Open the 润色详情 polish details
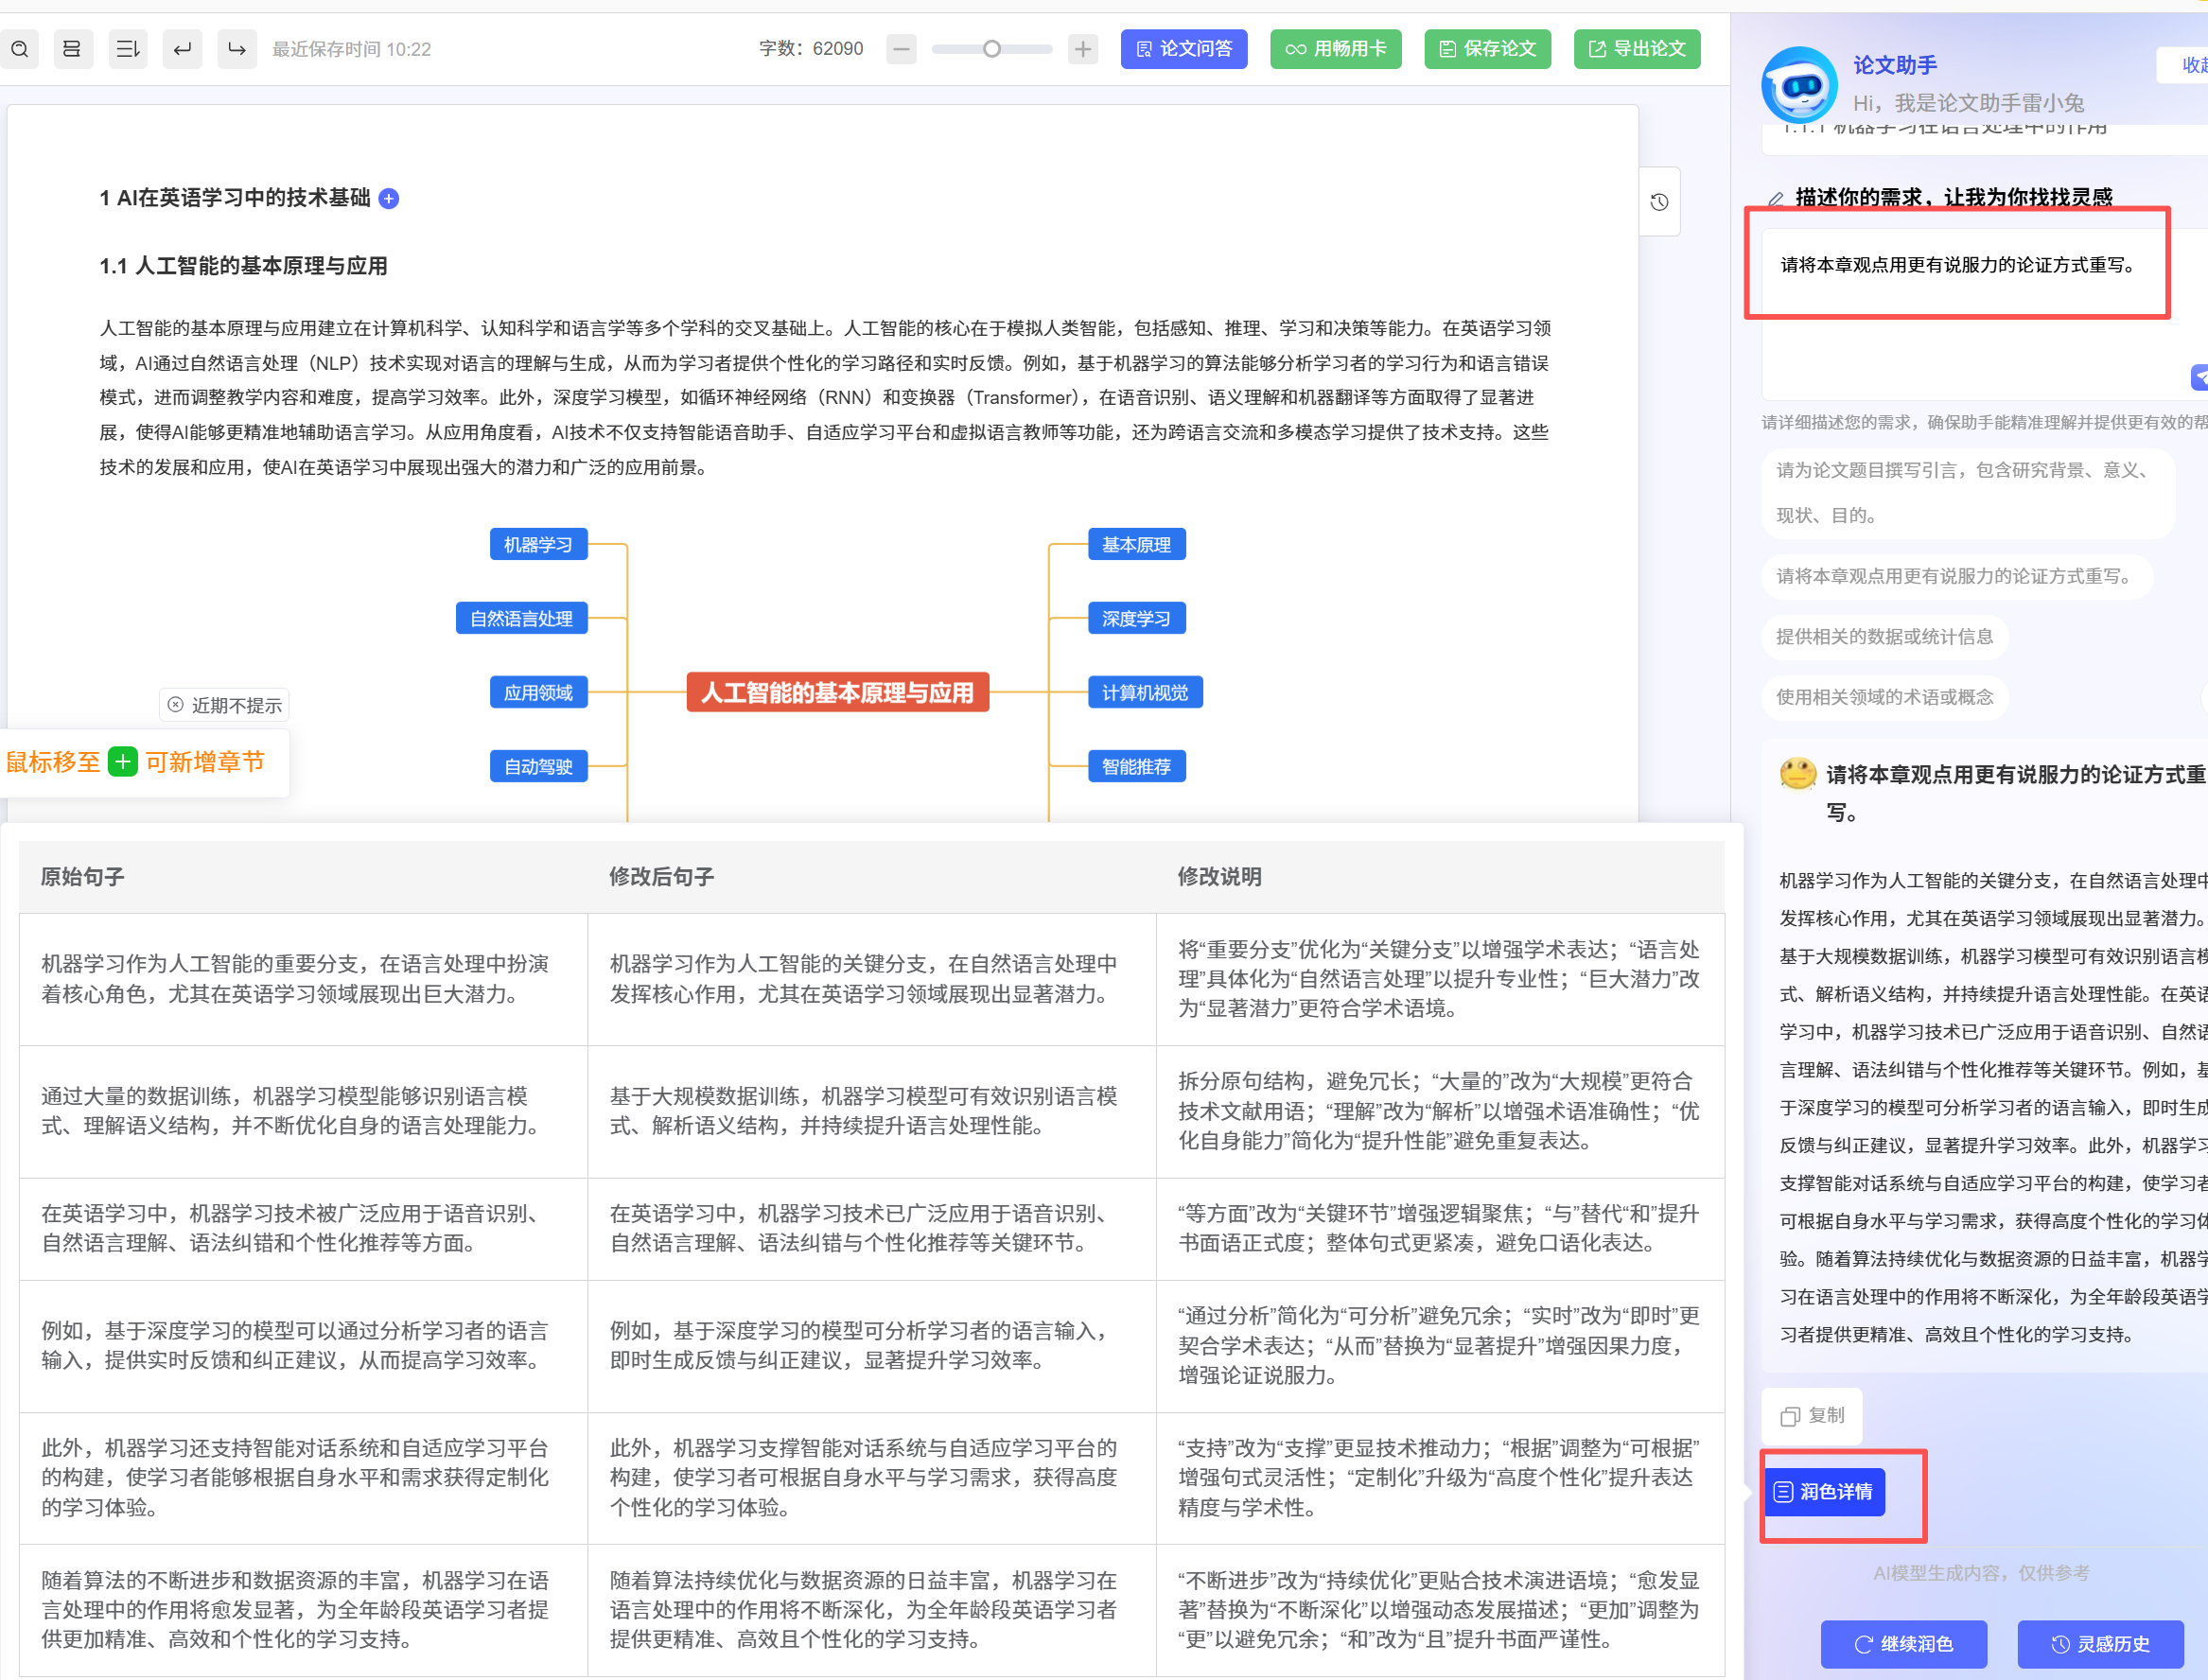The width and height of the screenshot is (2208, 1680). point(1824,1492)
